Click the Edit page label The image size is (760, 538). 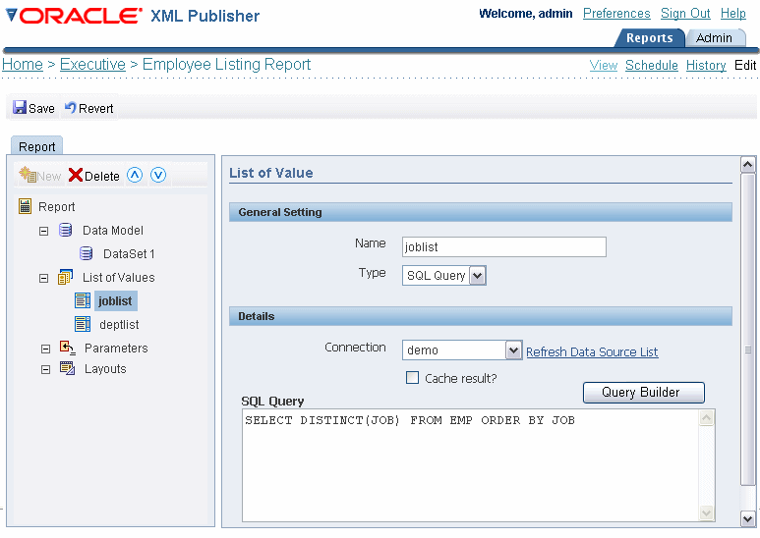pyautogui.click(x=745, y=66)
